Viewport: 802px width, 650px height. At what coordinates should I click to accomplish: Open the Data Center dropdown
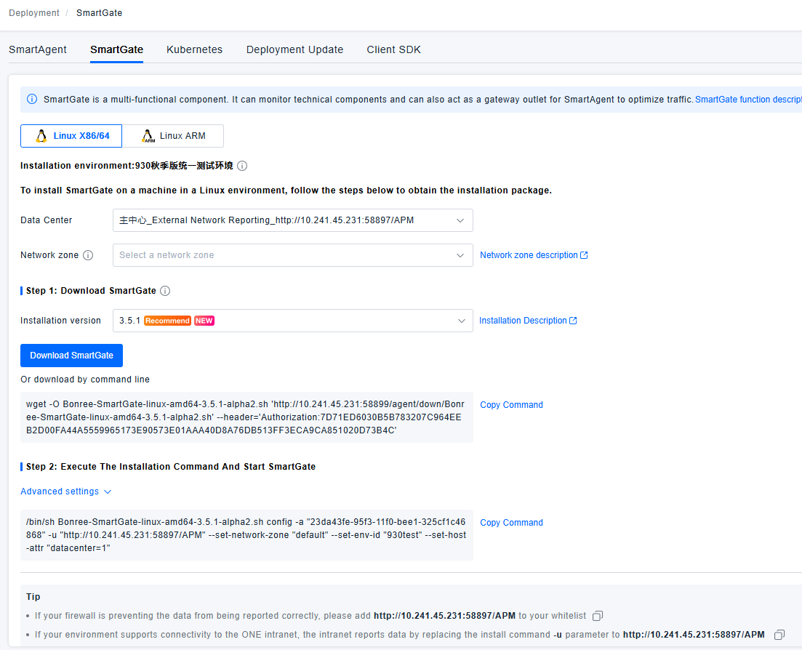point(292,220)
